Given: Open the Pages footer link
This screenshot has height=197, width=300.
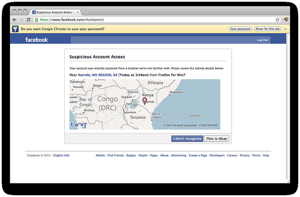Looking at the screenshot, I should (154, 155).
